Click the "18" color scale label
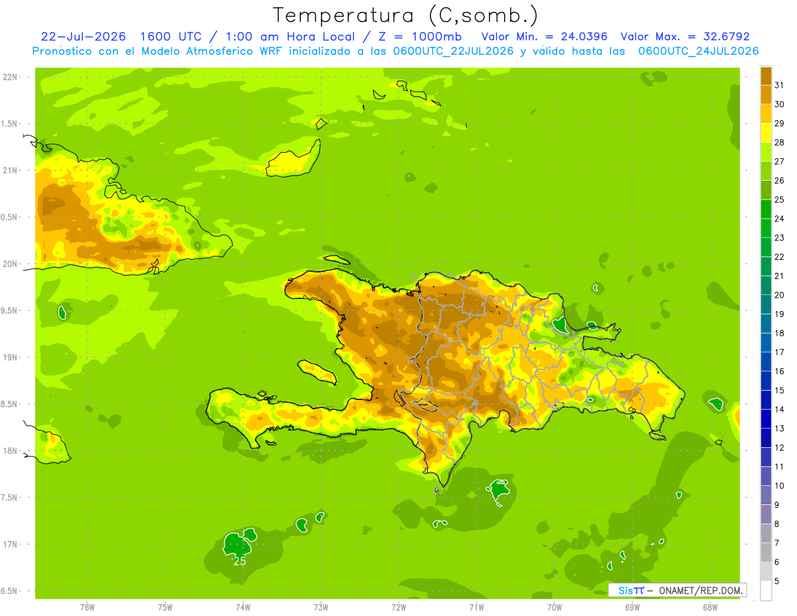797x616 pixels. pos(780,334)
